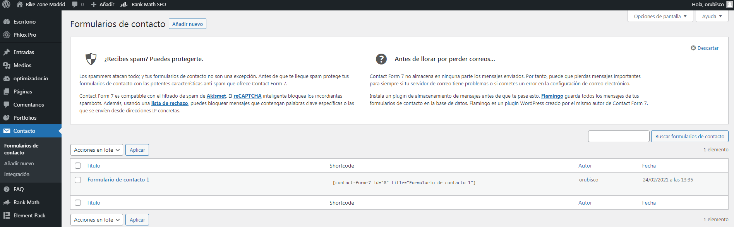This screenshot has width=734, height=227.
Task: Click top Aplicar button
Action: tap(137, 150)
